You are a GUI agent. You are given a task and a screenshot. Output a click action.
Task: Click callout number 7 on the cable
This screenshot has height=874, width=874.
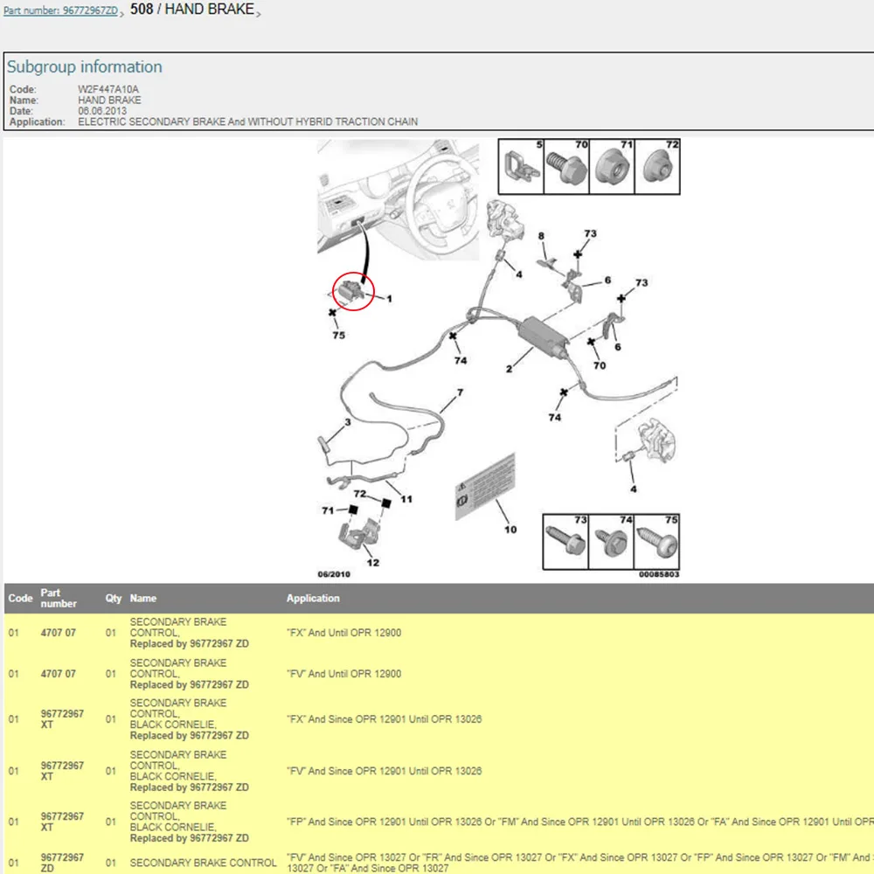pos(460,392)
